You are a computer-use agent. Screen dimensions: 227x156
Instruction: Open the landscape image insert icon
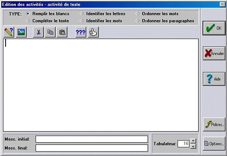[x=21, y=32]
